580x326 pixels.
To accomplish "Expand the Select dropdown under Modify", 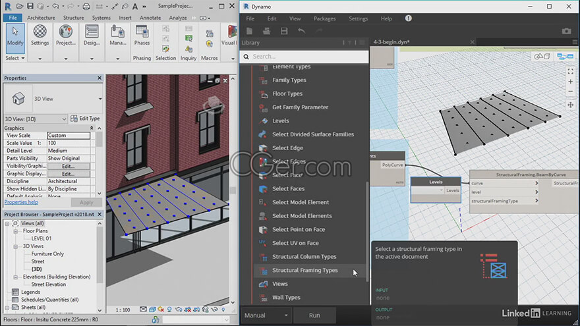I will click(x=14, y=58).
